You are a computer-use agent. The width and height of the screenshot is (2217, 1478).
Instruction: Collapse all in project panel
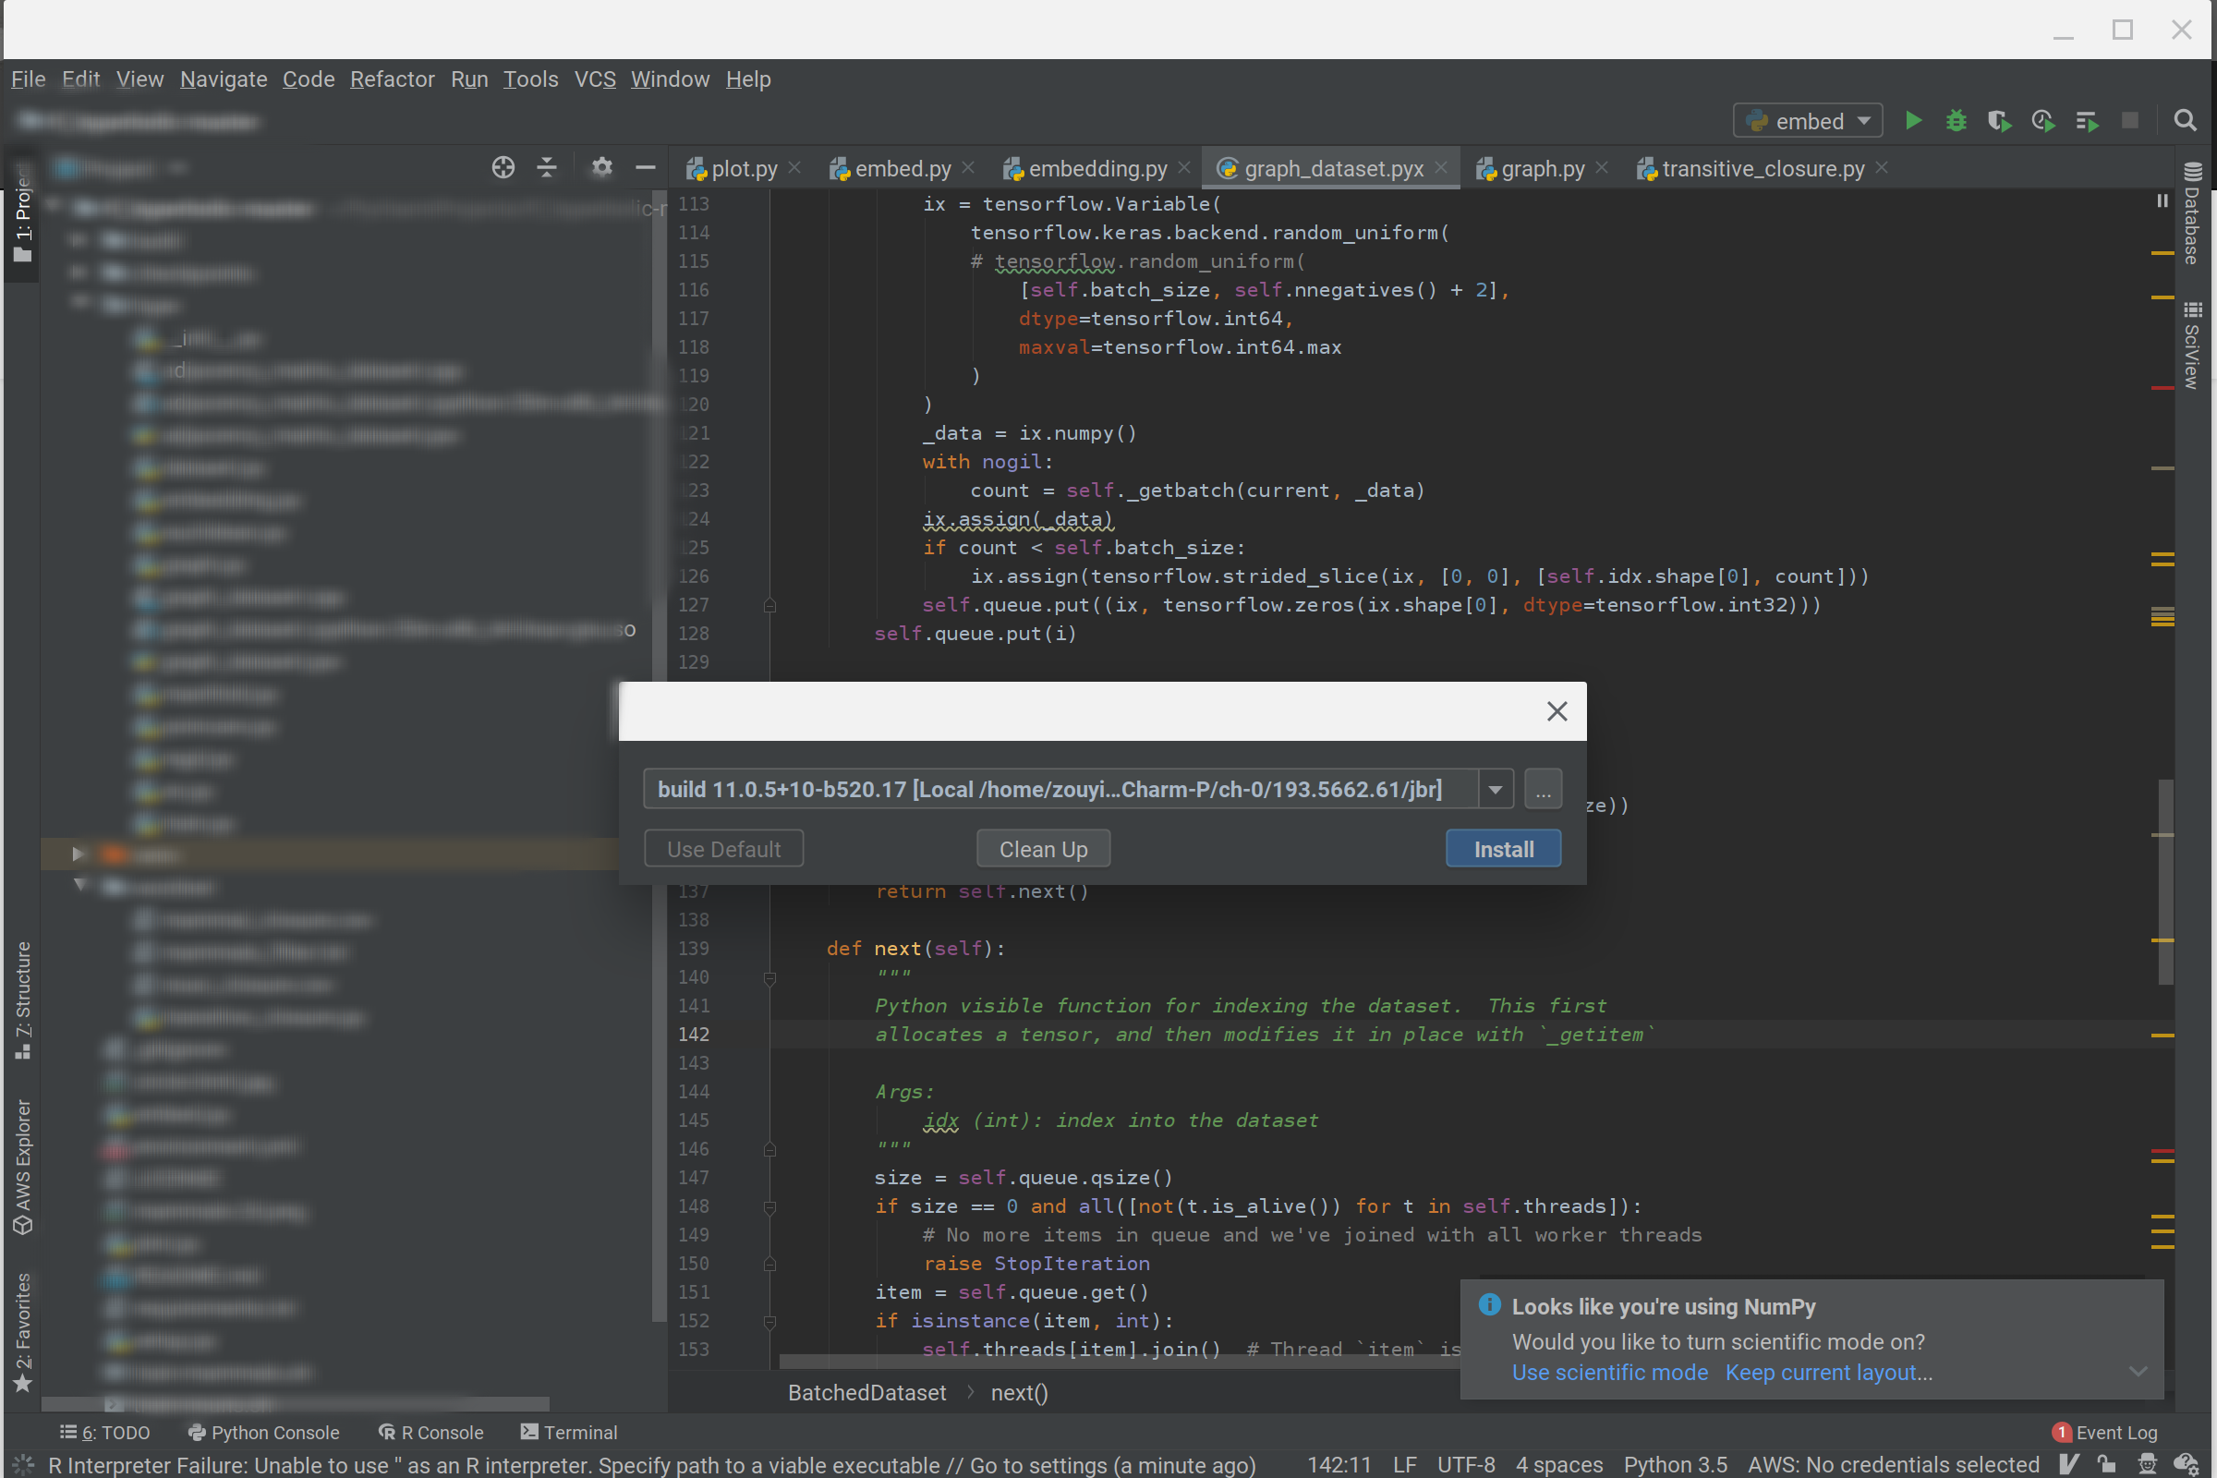[547, 168]
